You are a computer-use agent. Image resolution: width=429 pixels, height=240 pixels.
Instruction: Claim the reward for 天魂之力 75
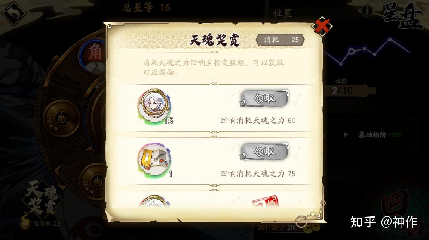tap(264, 151)
